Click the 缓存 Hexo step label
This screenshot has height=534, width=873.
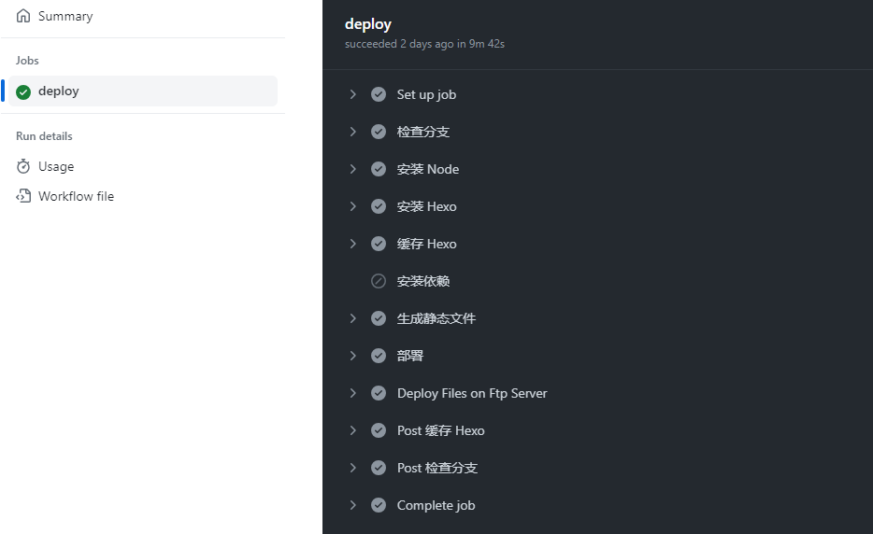pos(426,244)
